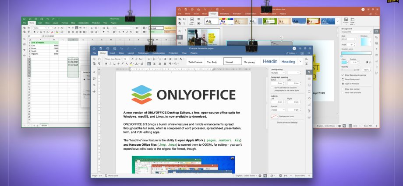The width and height of the screenshot is (403, 186).
Task: Pick paragraph Background color swatch
Action: pyautogui.click(x=275, y=117)
